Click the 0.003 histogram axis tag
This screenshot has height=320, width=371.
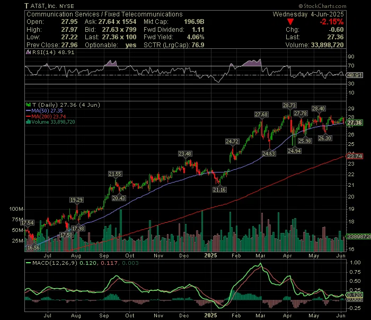coord(354,299)
